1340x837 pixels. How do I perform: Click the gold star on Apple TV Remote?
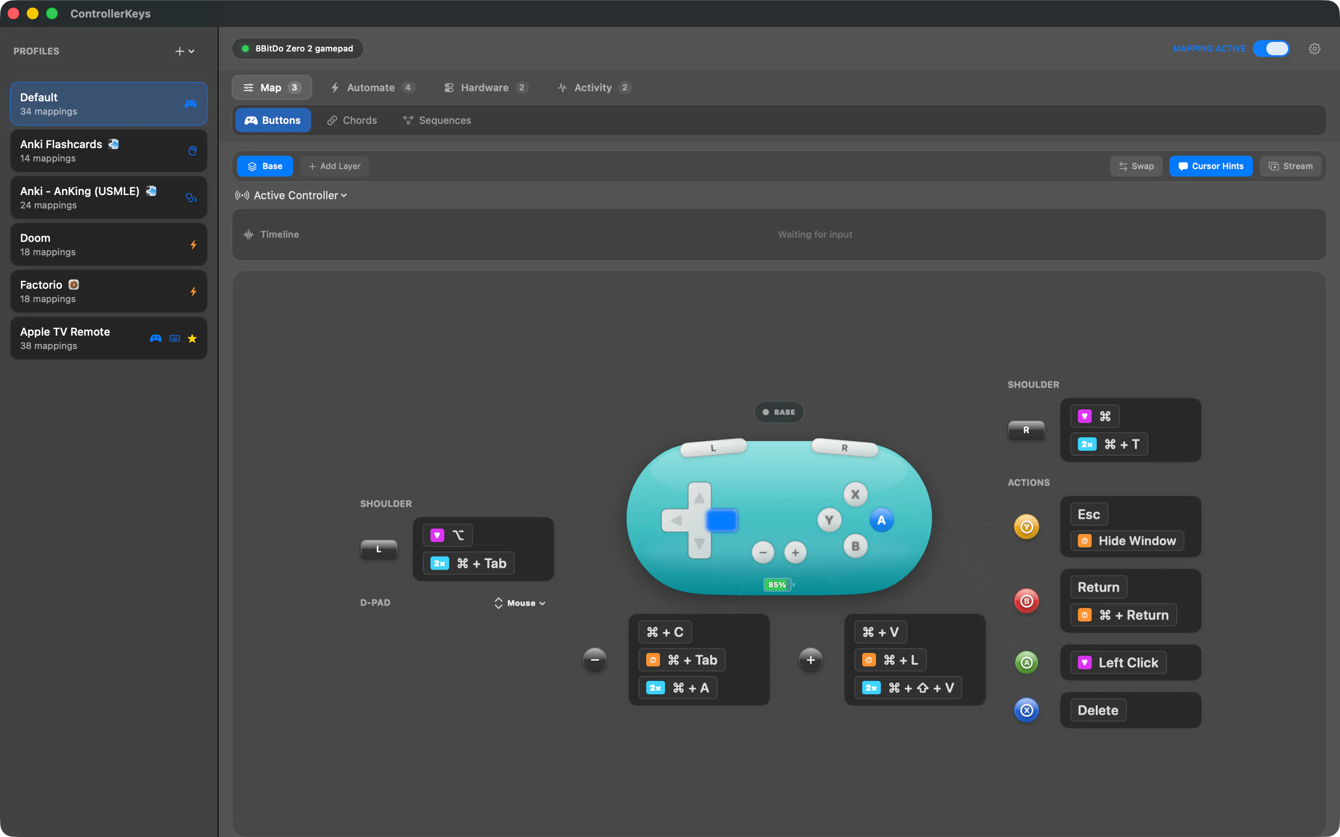[192, 338]
